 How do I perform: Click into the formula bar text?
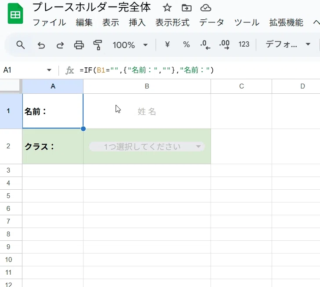point(147,70)
